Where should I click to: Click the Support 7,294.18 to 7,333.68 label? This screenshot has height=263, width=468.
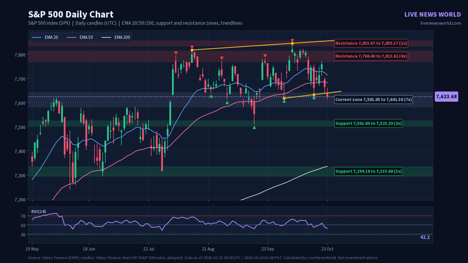pyautogui.click(x=369, y=171)
